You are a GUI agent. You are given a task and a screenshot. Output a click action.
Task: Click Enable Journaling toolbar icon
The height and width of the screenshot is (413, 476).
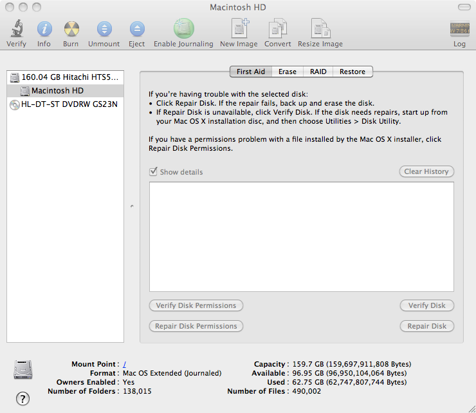184,28
